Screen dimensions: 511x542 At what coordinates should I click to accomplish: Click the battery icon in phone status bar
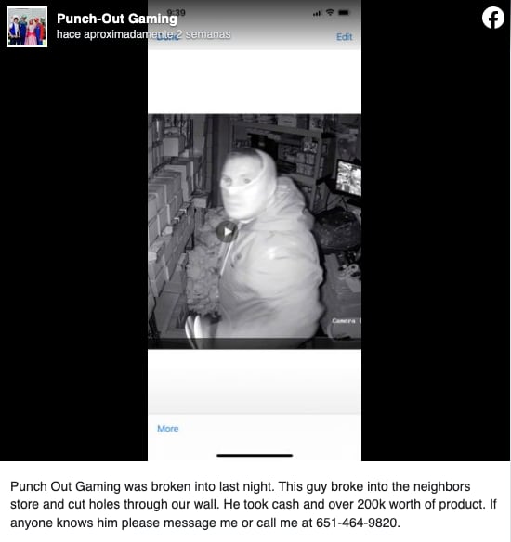(x=344, y=13)
